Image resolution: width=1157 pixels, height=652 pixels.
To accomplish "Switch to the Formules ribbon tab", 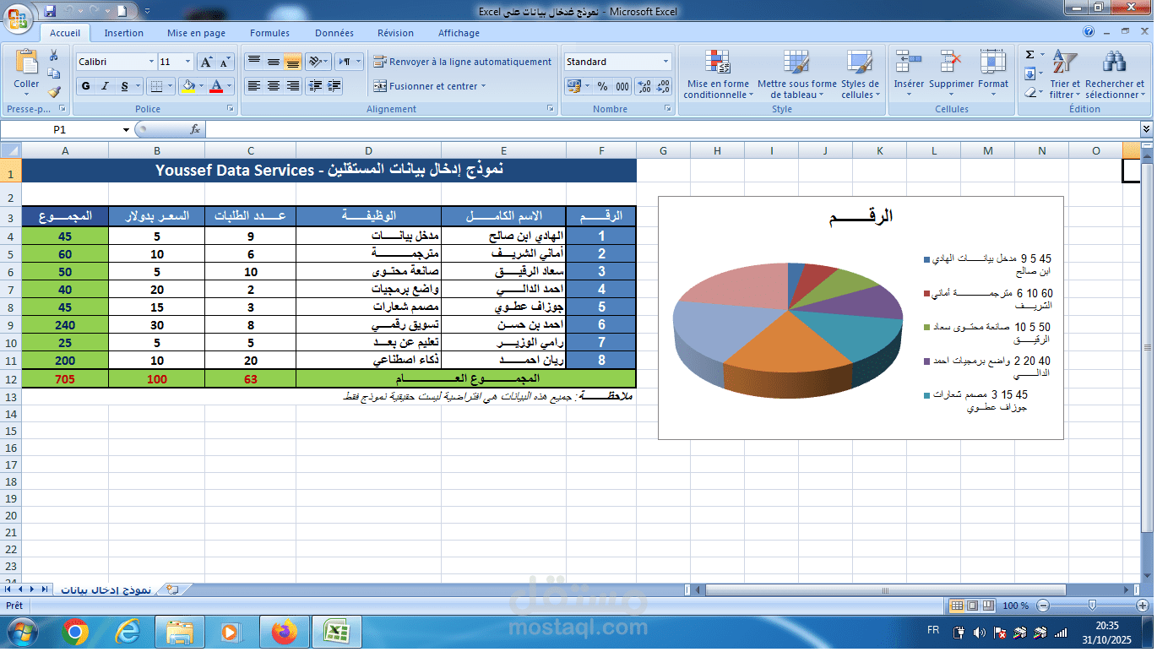I will pyautogui.click(x=269, y=33).
